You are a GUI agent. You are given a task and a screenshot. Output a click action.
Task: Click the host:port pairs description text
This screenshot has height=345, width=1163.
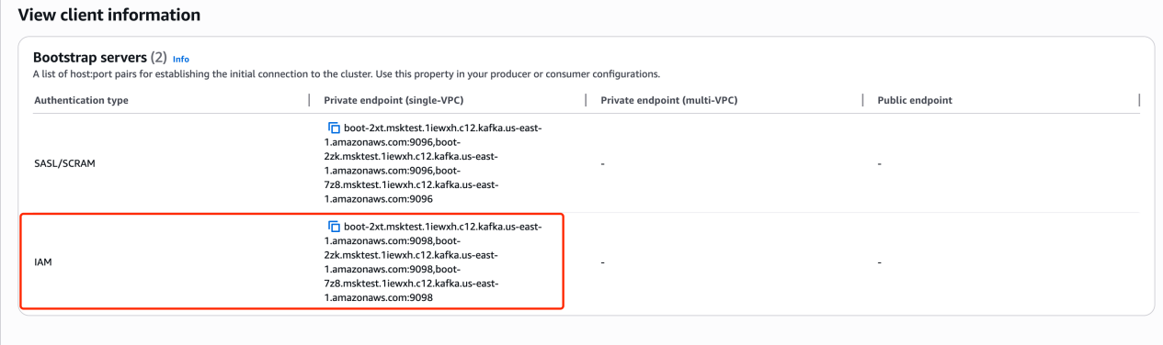click(x=347, y=73)
